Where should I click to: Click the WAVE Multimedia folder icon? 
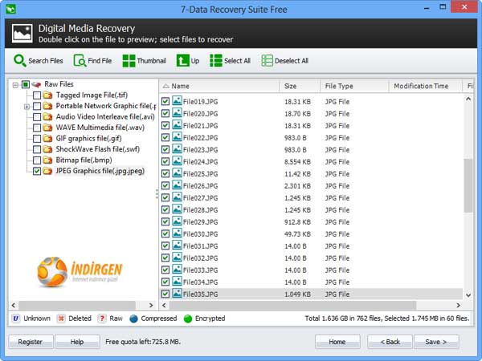[47, 128]
